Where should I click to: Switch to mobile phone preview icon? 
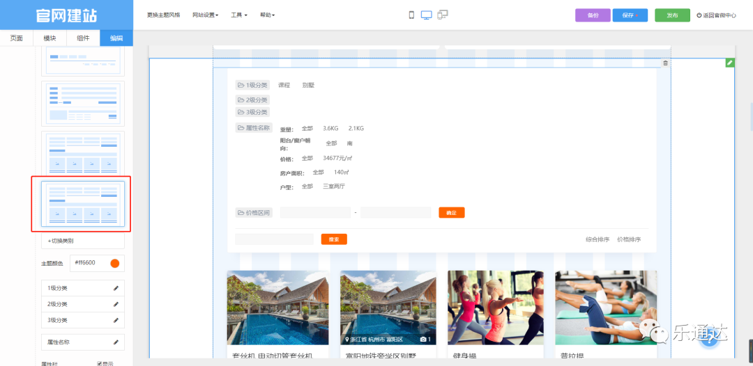click(x=411, y=15)
